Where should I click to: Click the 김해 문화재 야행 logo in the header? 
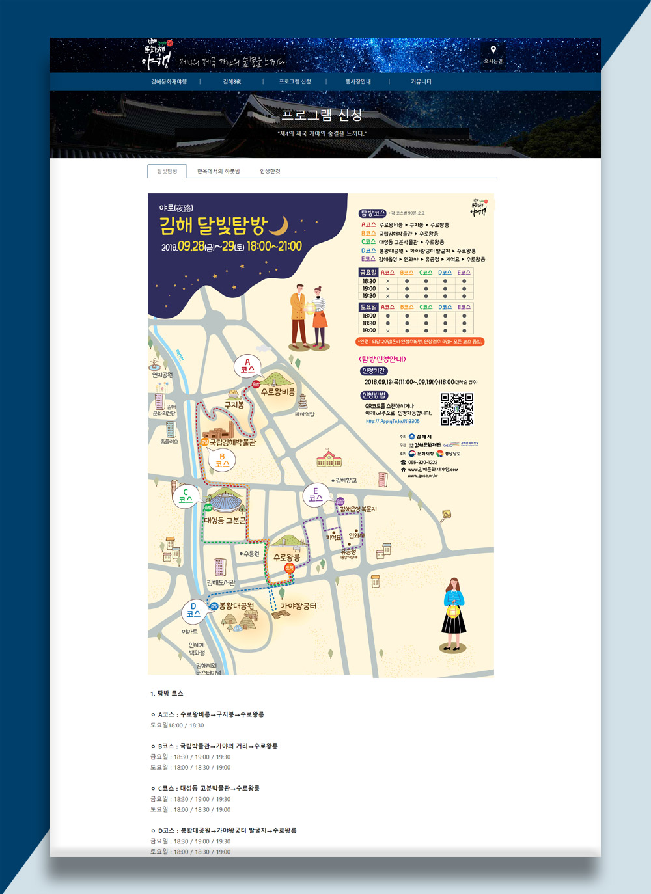coord(158,55)
